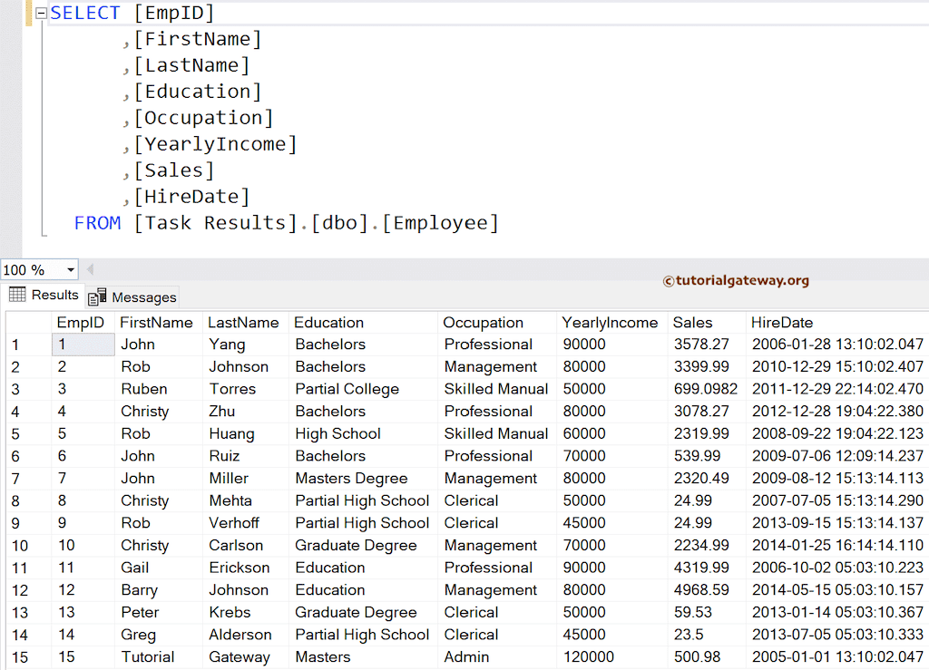Viewport: 929px width, 670px height.
Task: Click the FROM keyword in the editor
Action: 97,223
